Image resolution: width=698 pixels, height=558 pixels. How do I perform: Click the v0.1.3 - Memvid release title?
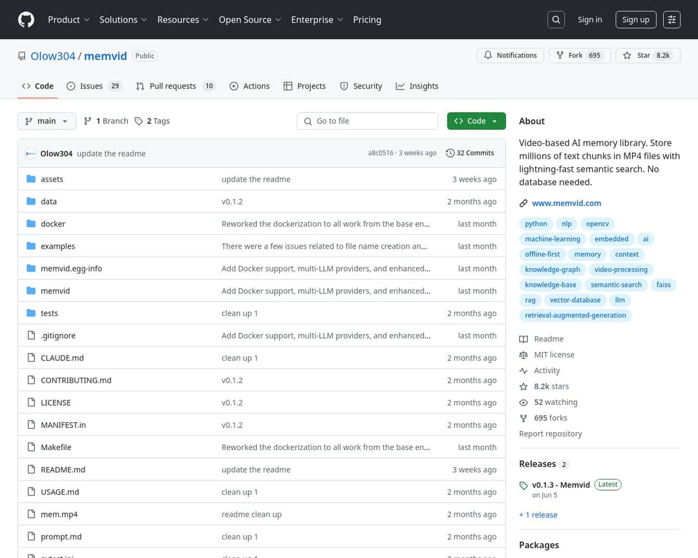click(x=561, y=485)
